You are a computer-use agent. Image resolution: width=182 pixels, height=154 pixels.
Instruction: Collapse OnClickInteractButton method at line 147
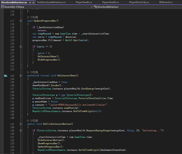pyautogui.click(x=21, y=124)
